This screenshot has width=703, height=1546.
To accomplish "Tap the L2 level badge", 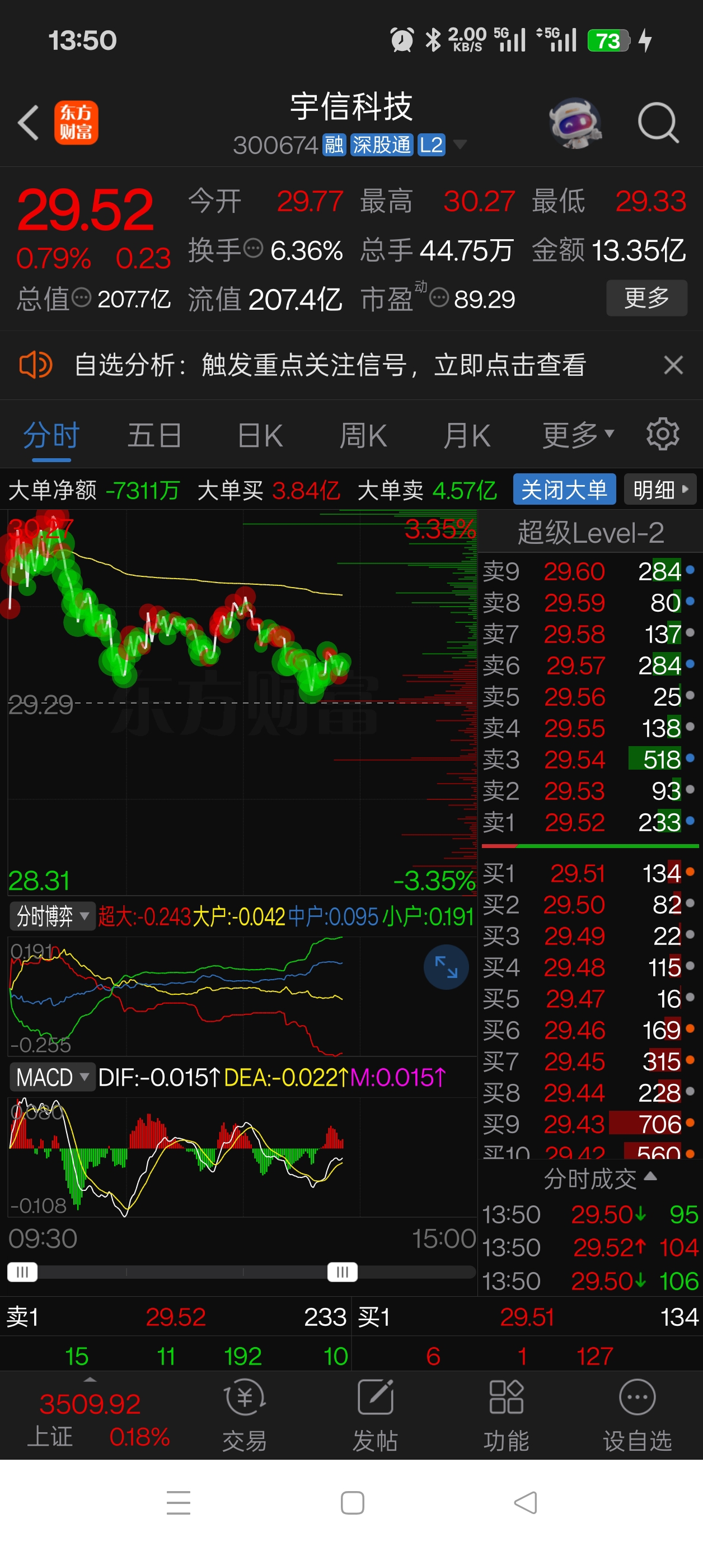I will coord(432,145).
